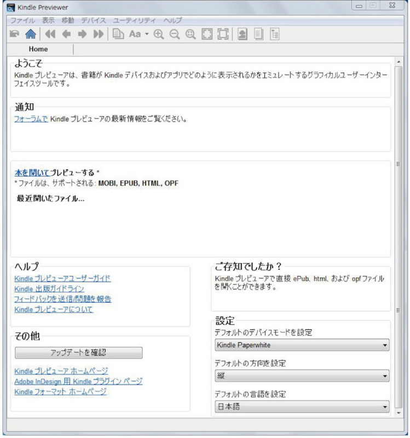Image resolution: width=410 pixels, height=438 pixels.
Task: Open the font dropdown arrow beside Aa
Action: [147, 34]
